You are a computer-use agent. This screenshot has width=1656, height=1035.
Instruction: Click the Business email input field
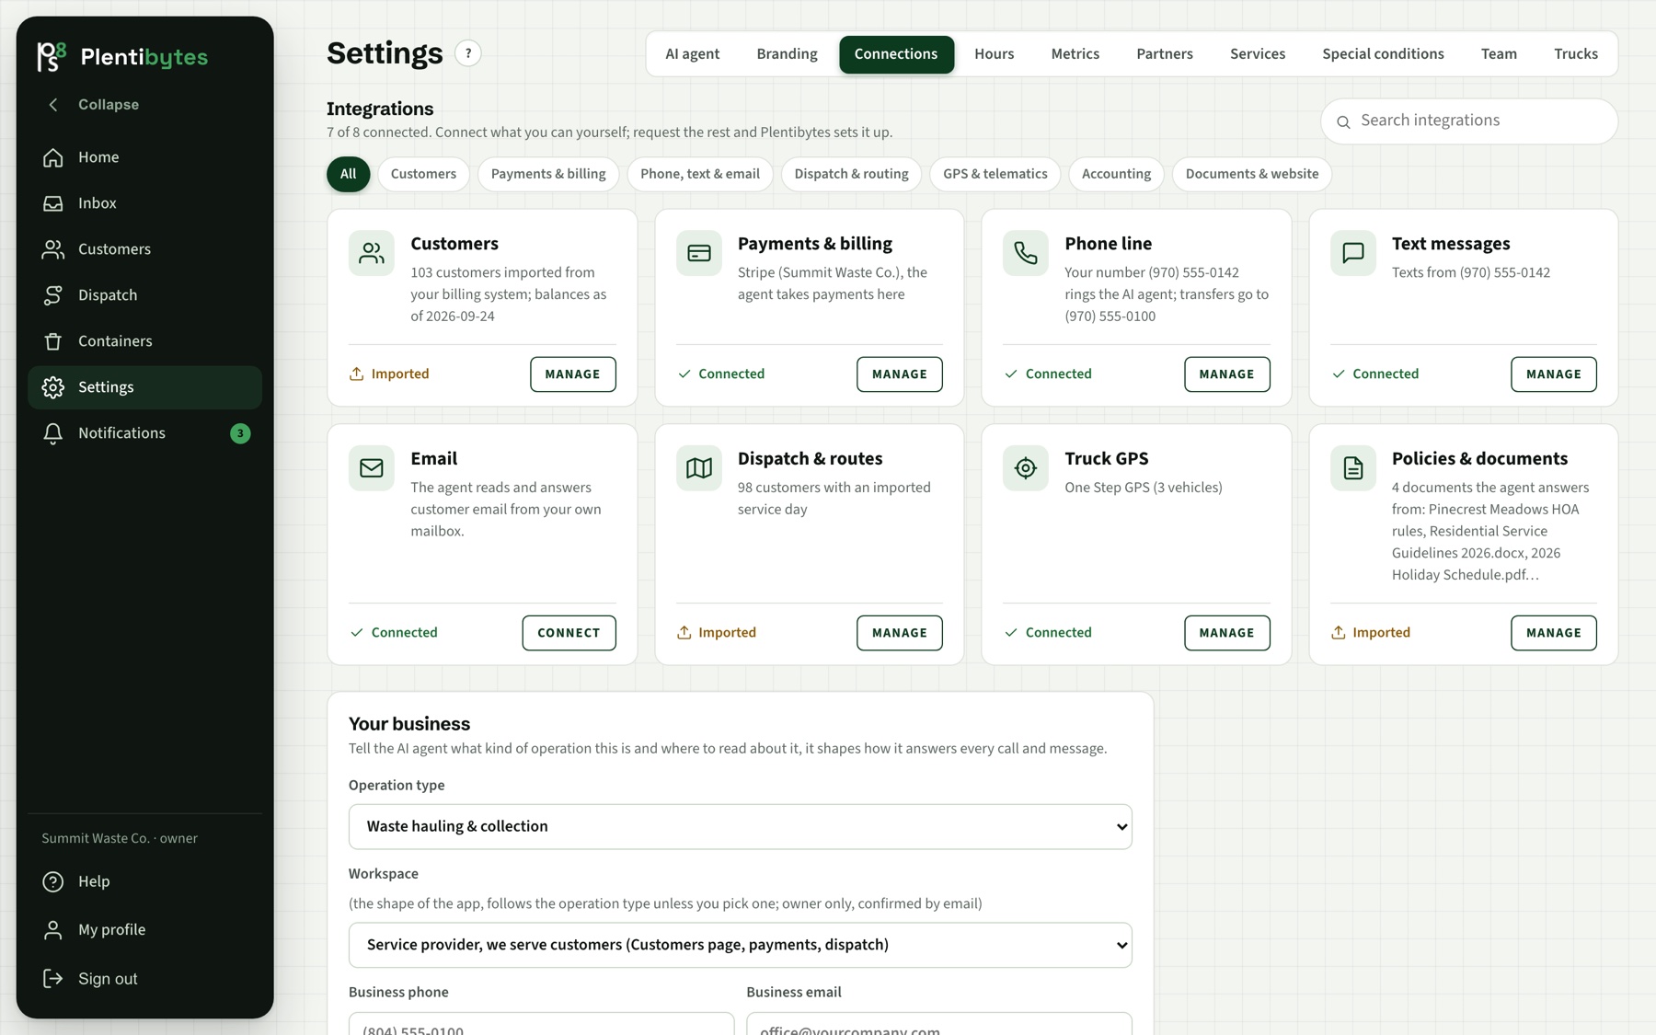pyautogui.click(x=939, y=1024)
